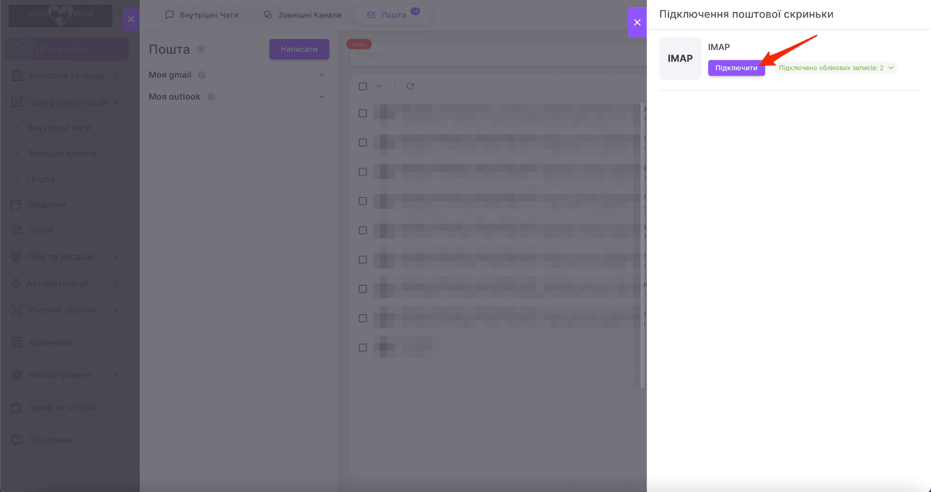Tick the second email row checkbox
This screenshot has height=492, width=931.
coord(363,143)
